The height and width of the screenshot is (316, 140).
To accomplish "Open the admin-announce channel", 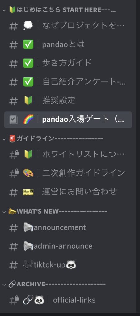I will click(x=68, y=246).
